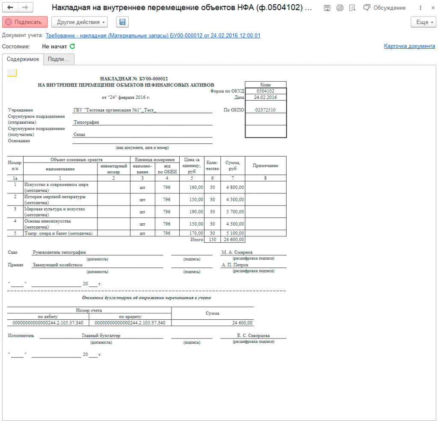Click the sum cell 4 800,00
Viewport: 438px width, 422px height.
233,187
